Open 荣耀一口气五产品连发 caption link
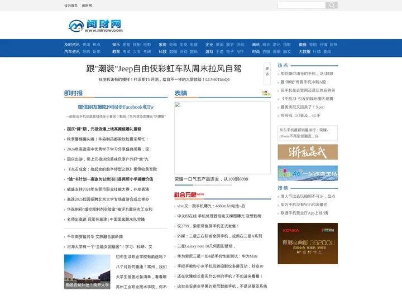The width and height of the screenshot is (402, 301). pos(211,179)
